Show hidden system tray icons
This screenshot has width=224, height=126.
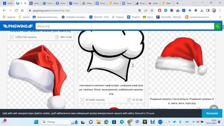pyautogui.click(x=169, y=122)
